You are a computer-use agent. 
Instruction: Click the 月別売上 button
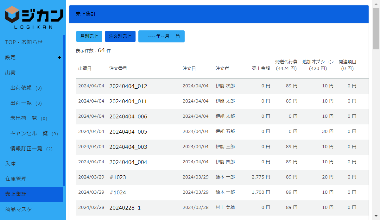tap(89, 36)
